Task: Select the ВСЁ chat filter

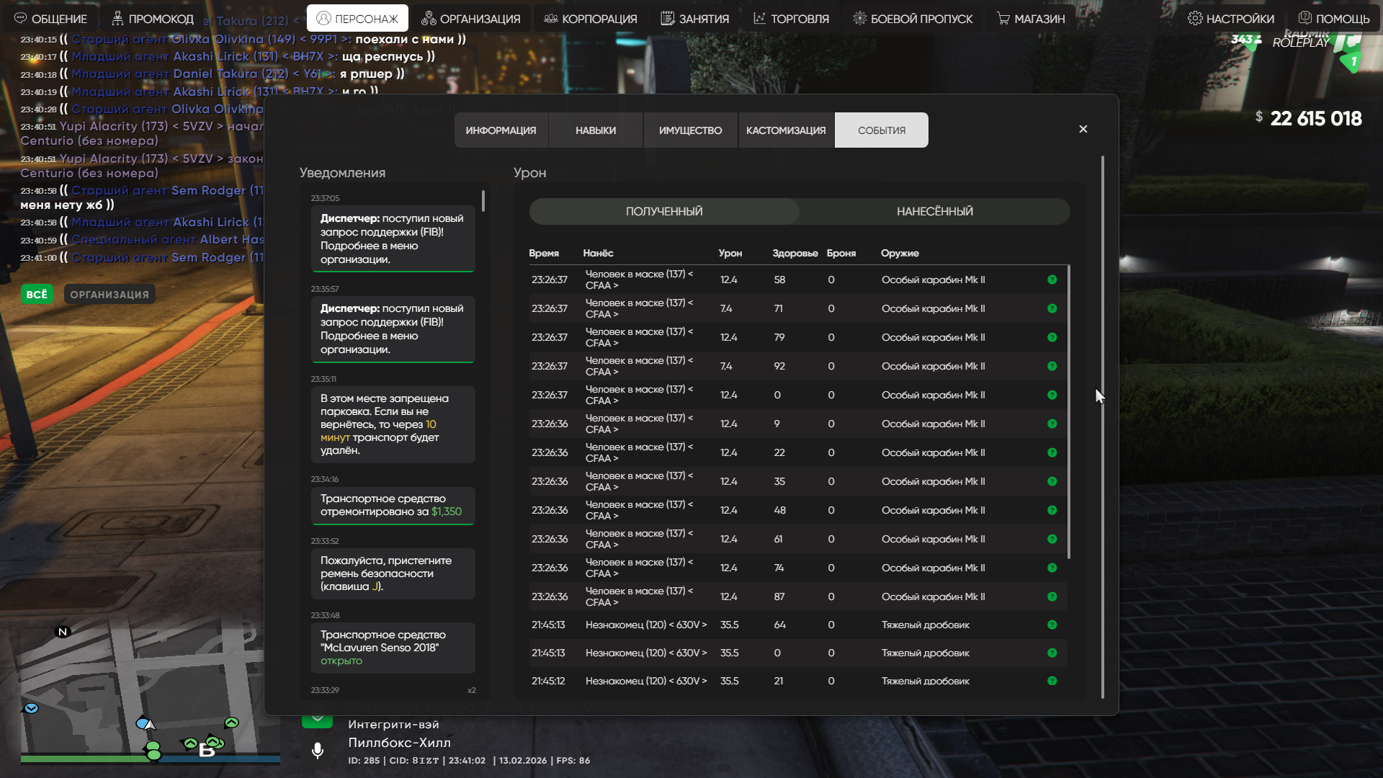Action: [x=37, y=295]
